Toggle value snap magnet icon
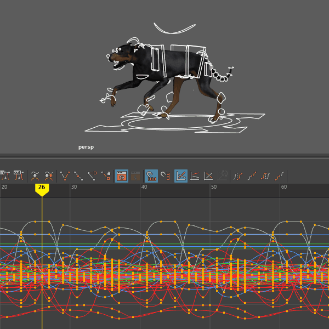This screenshot has height=329, width=329. pos(165,176)
